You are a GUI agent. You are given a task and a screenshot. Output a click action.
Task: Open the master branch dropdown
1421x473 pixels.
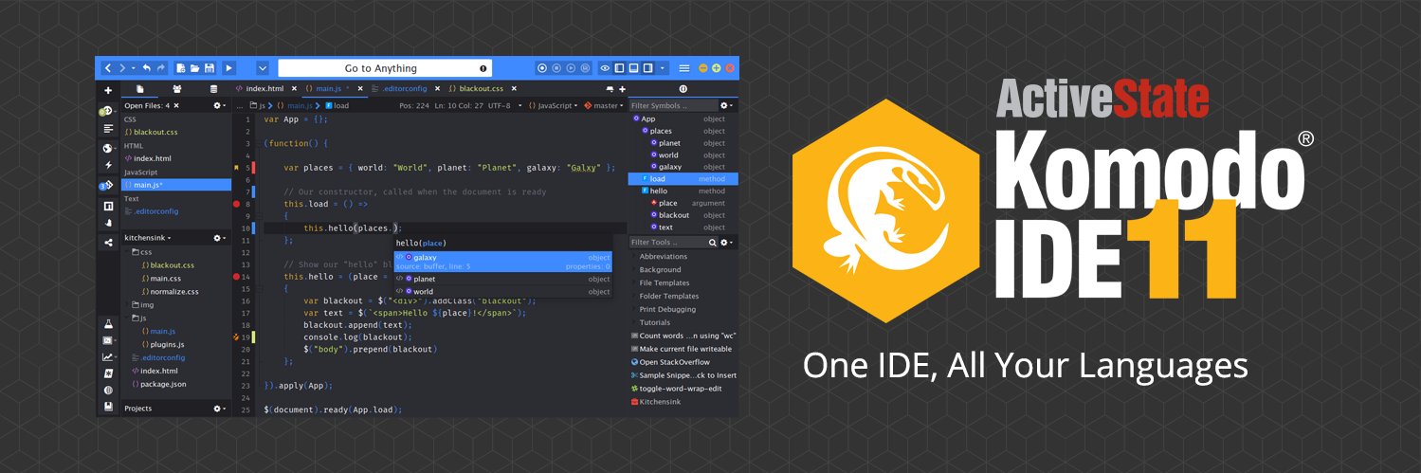(605, 105)
